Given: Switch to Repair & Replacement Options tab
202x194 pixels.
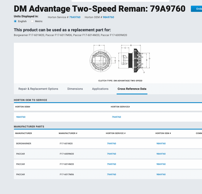Looking at the screenshot, I should 38,89.
